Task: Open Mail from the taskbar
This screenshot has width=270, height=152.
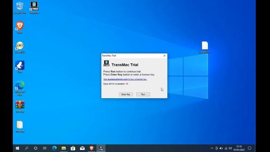Action: click(x=82, y=148)
